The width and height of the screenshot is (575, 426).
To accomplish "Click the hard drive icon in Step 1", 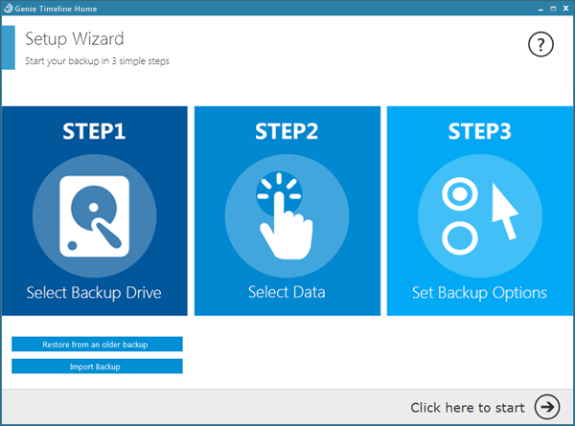I will tap(94, 216).
